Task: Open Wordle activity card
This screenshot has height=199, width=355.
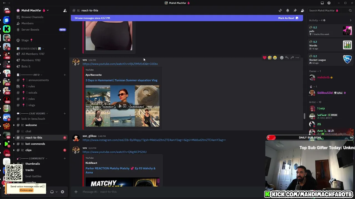Action: click(x=330, y=45)
